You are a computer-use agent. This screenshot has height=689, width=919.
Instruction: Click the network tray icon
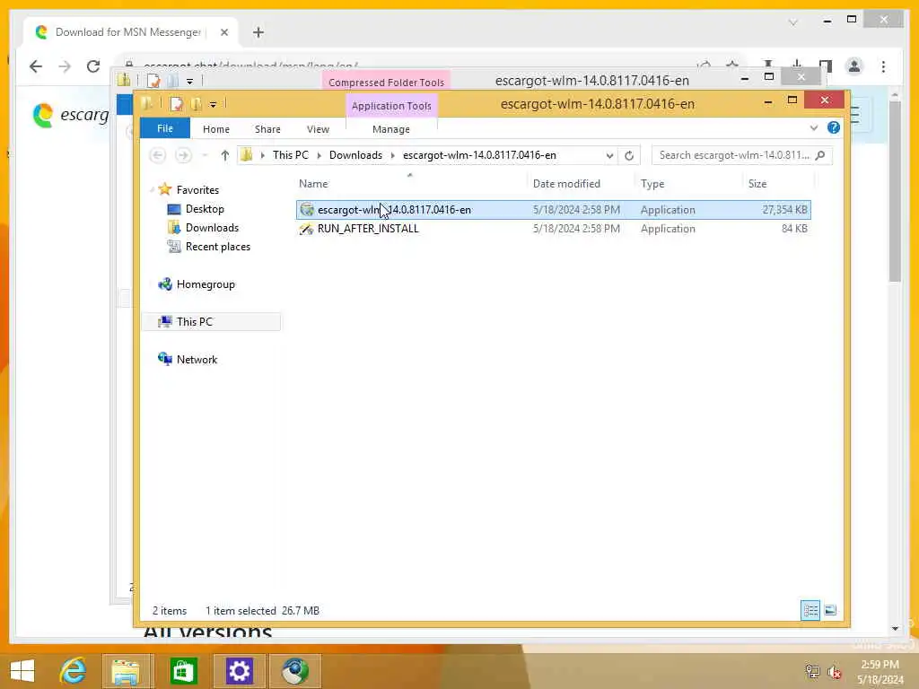(812, 671)
